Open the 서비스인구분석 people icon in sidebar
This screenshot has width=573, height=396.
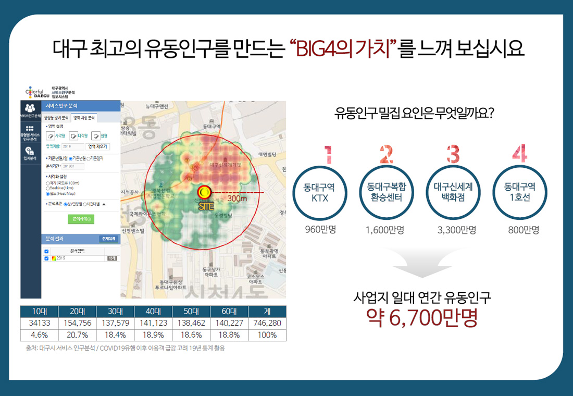30,108
